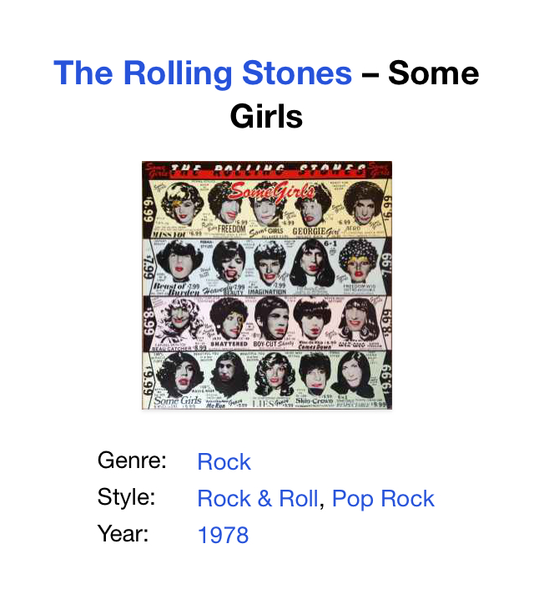Click the FREEDOM text on album cover

pos(231,229)
